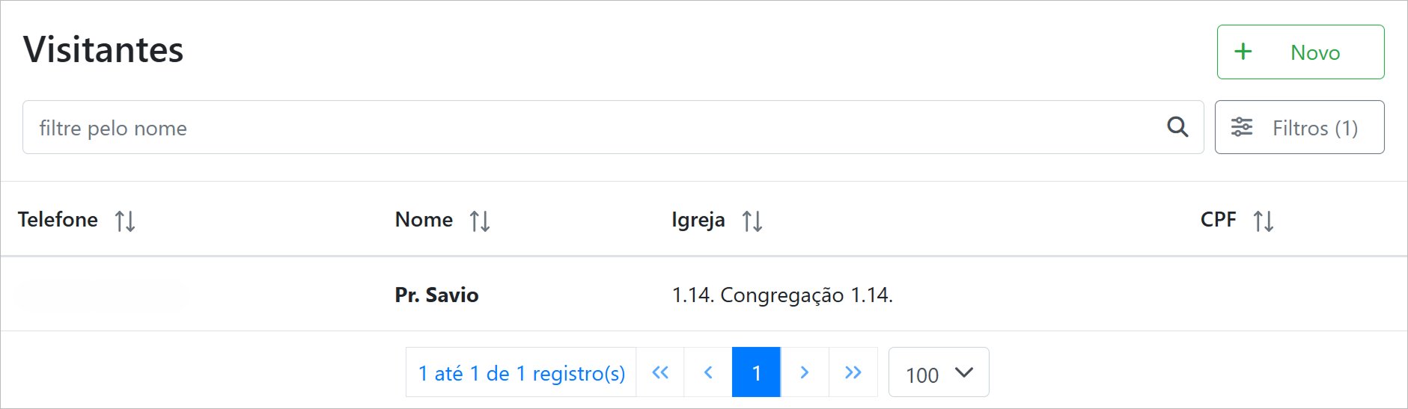Sort table by CPF column arrows
1408x409 pixels.
point(1264,221)
